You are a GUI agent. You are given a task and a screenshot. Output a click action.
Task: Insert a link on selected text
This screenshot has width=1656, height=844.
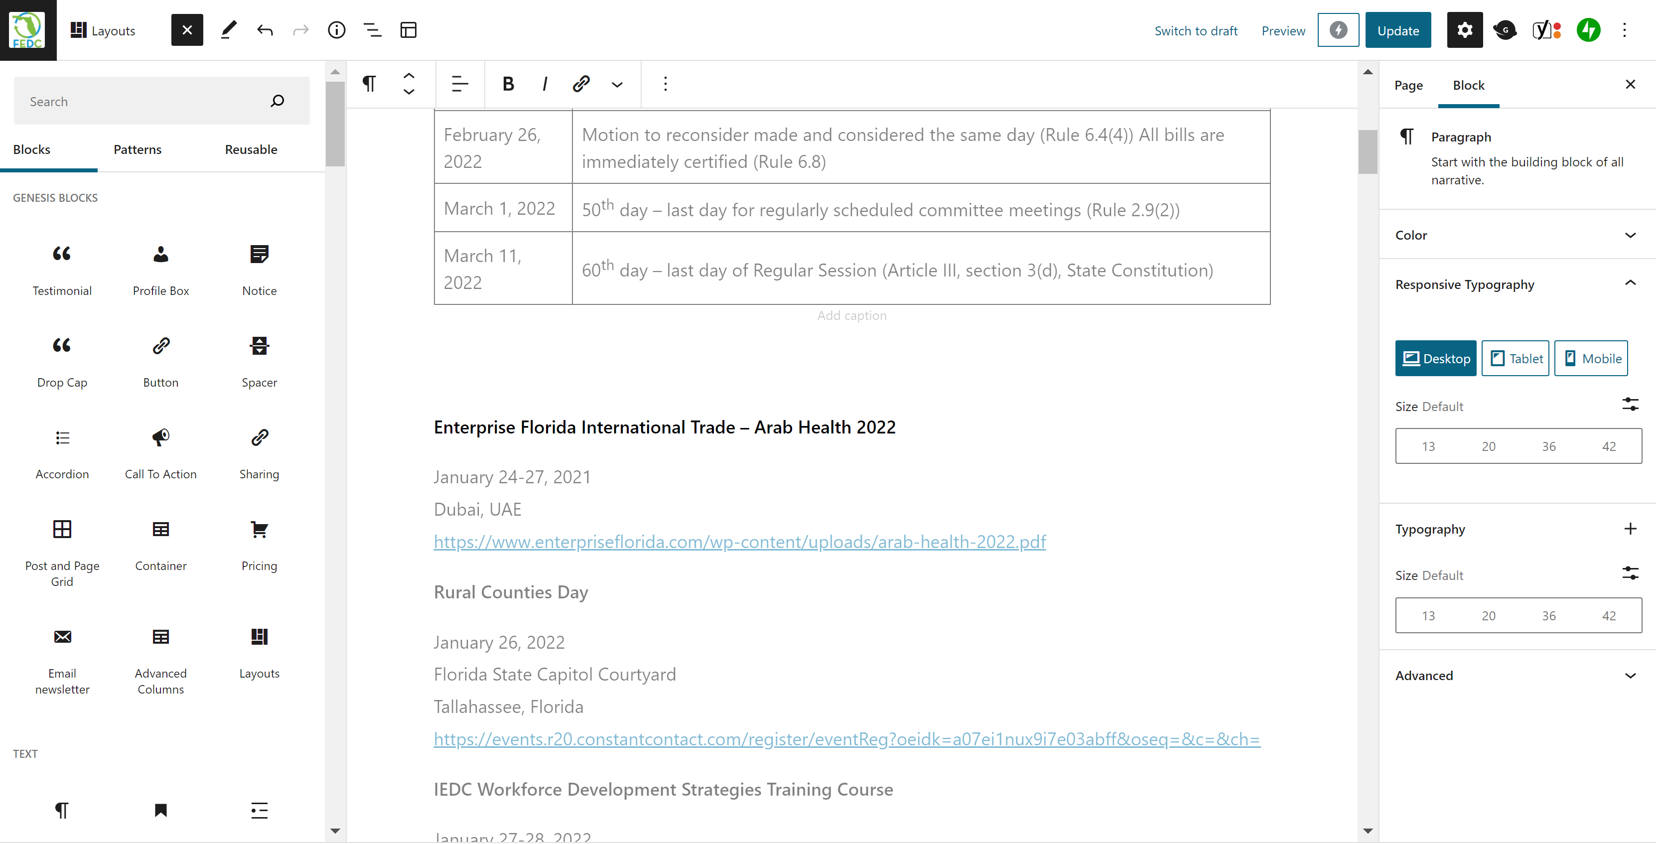coord(581,84)
